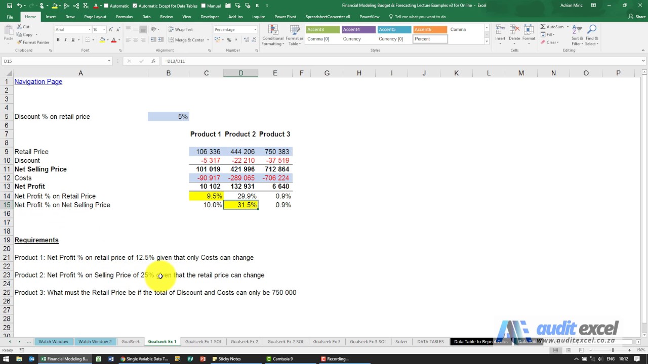This screenshot has height=364, width=648.
Task: Open Sticky Notes from taskbar
Action: 227,359
